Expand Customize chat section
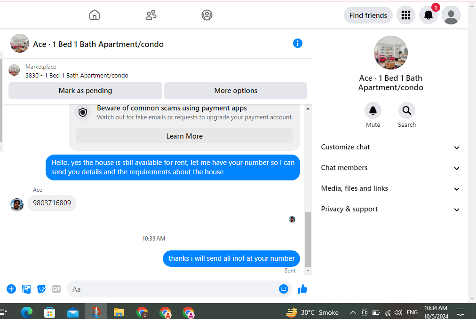The width and height of the screenshot is (476, 319). point(390,147)
